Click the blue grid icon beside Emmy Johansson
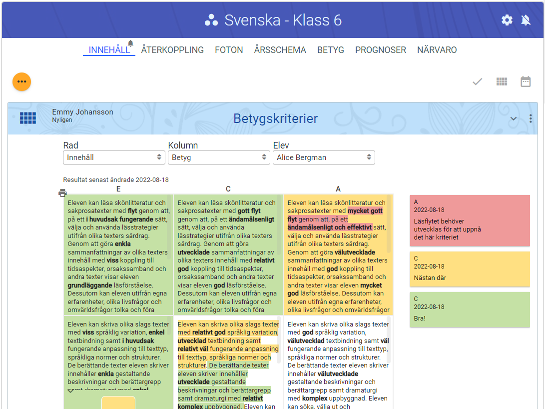The height and width of the screenshot is (409, 545). 28,118
